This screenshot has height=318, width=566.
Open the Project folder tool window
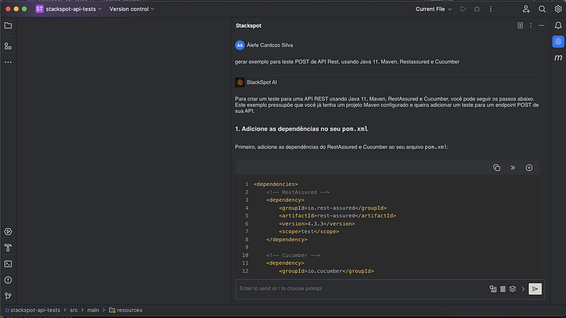click(x=8, y=25)
